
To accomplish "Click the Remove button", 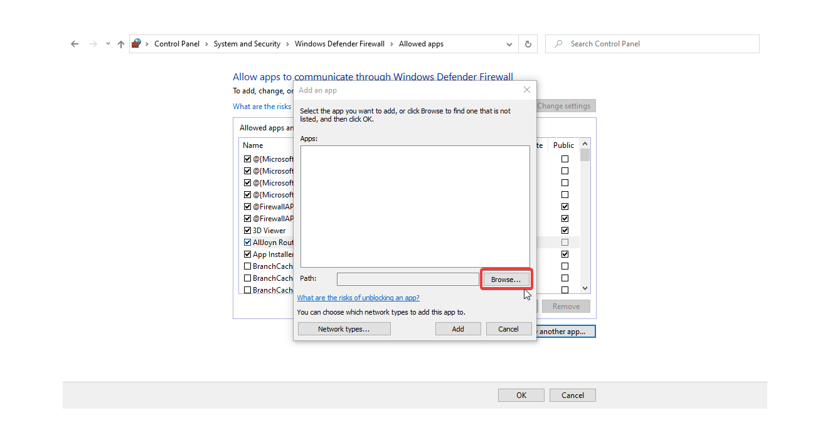I will click(x=566, y=306).
